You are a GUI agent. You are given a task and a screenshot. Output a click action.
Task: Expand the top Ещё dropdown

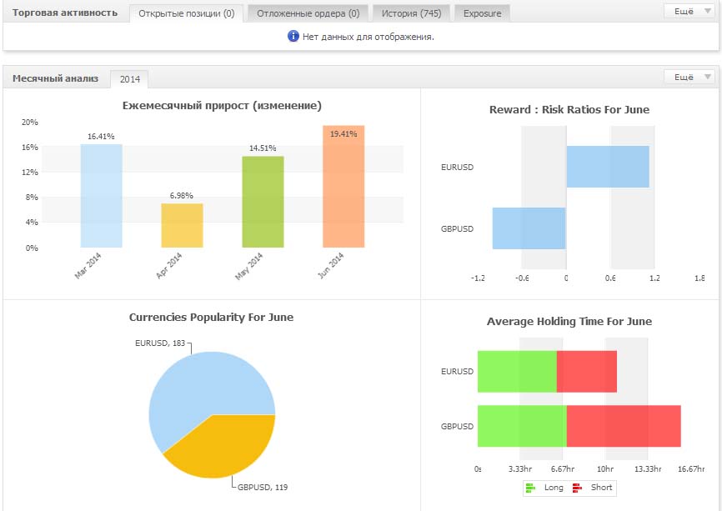[x=689, y=12]
